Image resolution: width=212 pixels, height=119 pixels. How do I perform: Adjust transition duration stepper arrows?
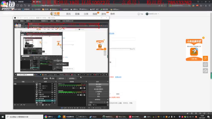108,105
